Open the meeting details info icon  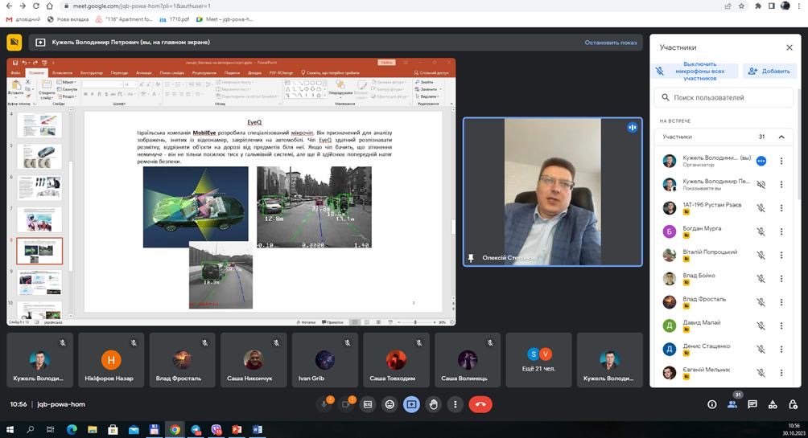pyautogui.click(x=711, y=404)
